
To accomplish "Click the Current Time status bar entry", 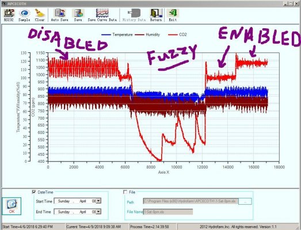I will [94, 227].
